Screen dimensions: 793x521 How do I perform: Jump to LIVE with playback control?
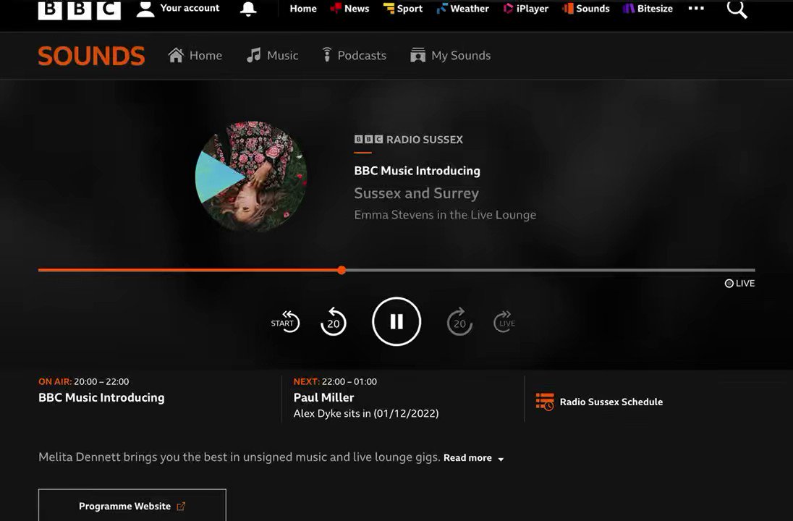tap(504, 322)
